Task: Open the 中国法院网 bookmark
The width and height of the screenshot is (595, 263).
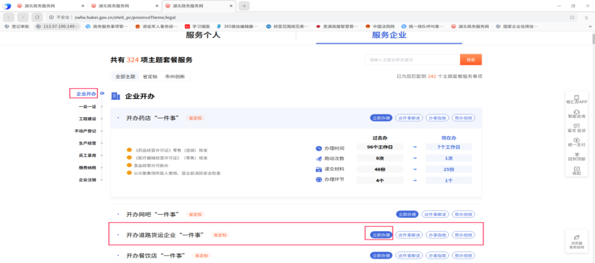Action: tap(380, 26)
